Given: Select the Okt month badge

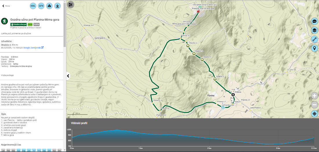Looking at the screenshot, I should coord(49,150).
